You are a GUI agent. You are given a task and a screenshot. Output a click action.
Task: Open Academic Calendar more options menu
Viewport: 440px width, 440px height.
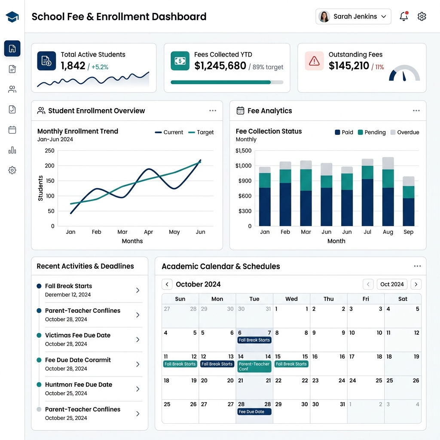click(417, 266)
